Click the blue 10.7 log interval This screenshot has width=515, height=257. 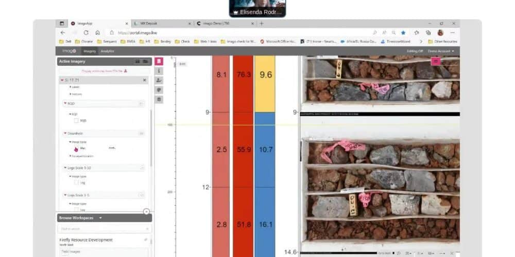(265, 150)
